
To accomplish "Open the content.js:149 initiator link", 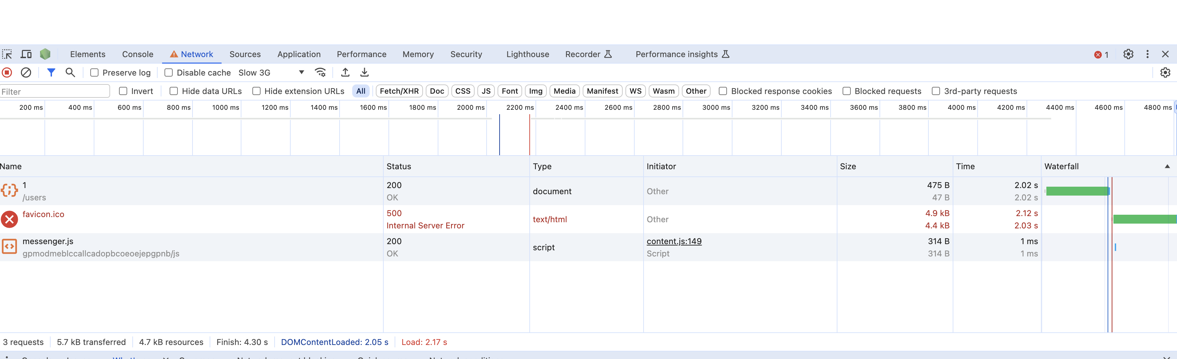I will tap(674, 241).
